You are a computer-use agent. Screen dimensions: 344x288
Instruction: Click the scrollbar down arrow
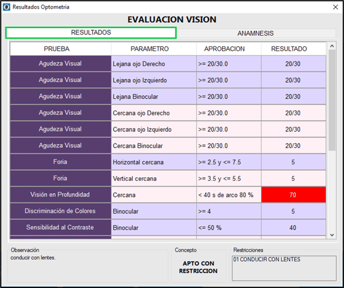(332, 235)
